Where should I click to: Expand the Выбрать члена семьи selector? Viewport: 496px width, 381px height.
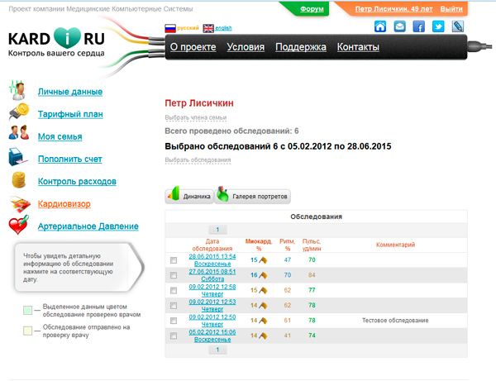[196, 118]
